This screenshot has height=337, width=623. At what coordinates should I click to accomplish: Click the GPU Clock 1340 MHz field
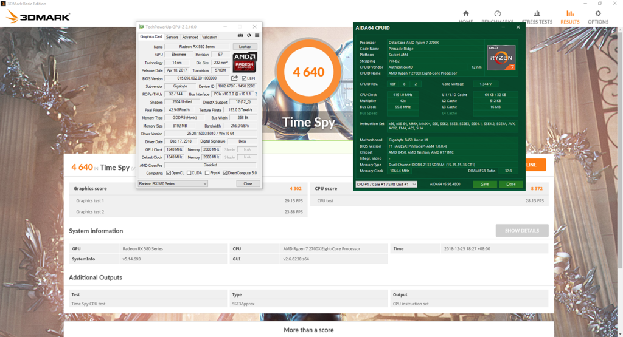pos(174,149)
